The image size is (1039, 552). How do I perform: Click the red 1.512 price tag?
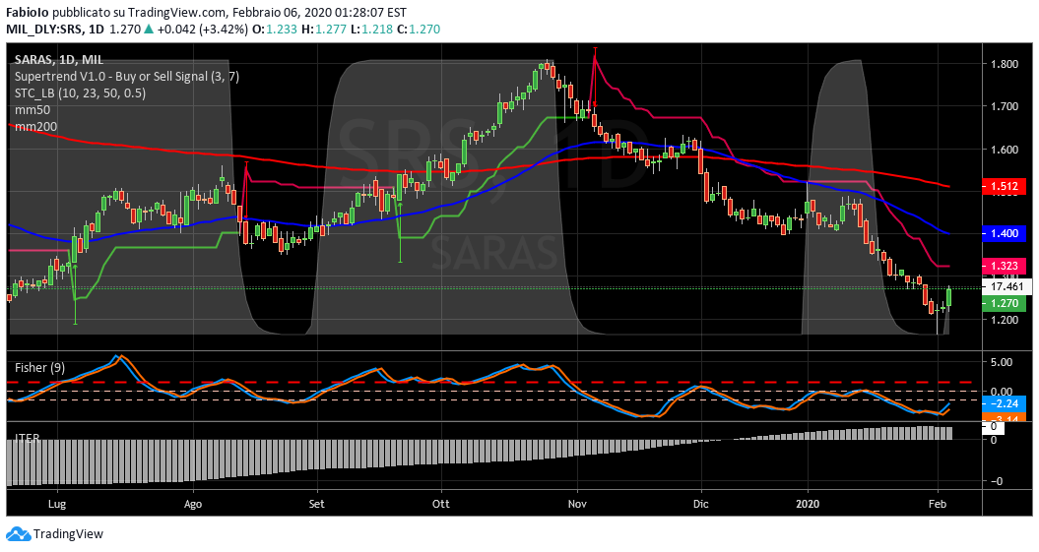tap(1006, 186)
